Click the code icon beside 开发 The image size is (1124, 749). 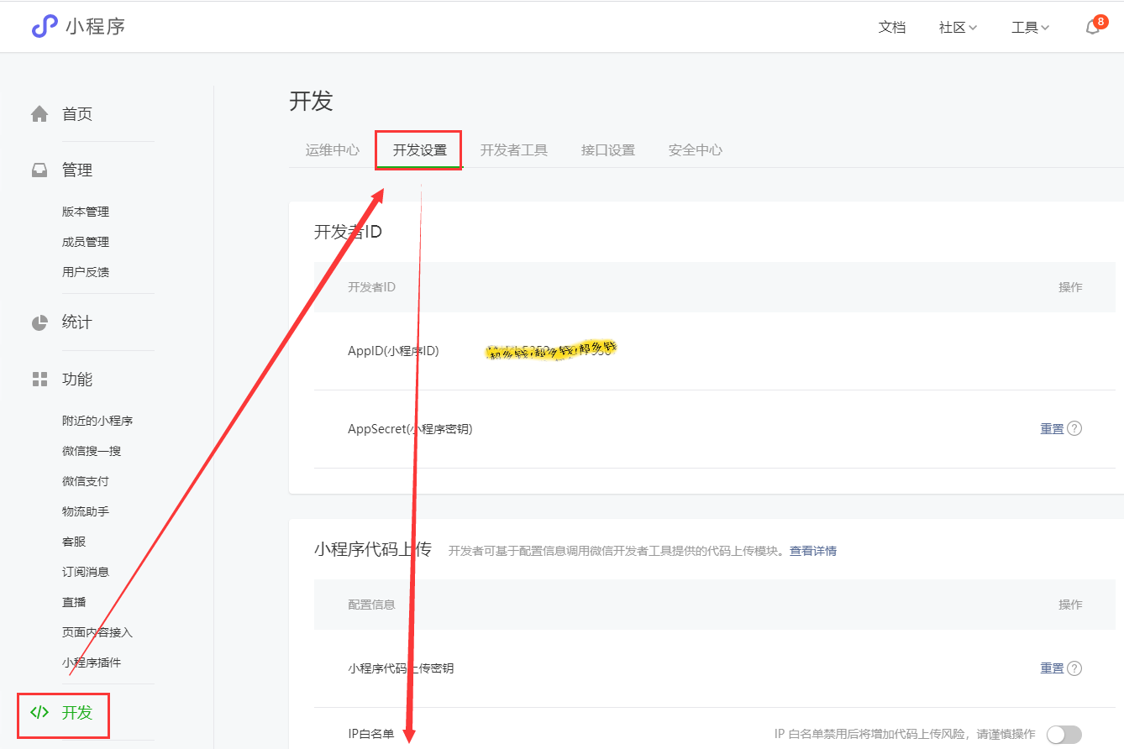tap(39, 712)
